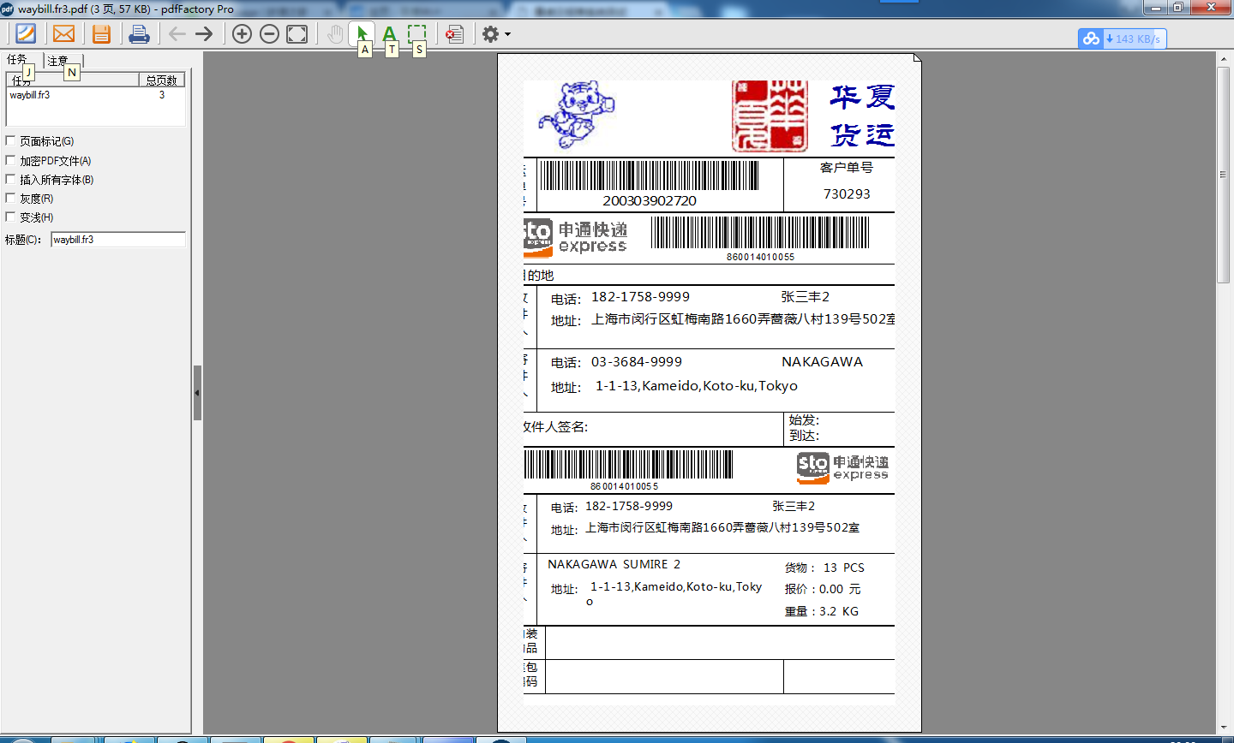The image size is (1234, 743).
Task: Save the PDF with the orange disk icon
Action: point(101,34)
